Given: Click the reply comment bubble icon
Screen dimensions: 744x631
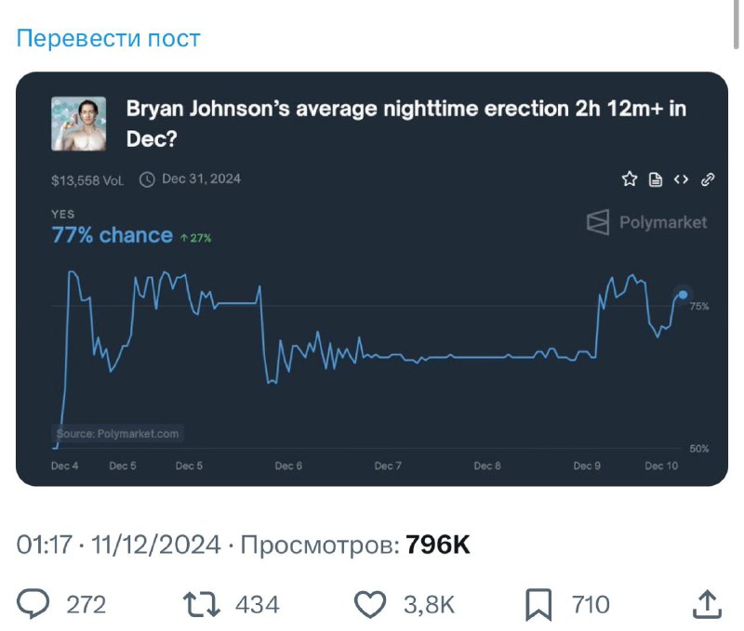Looking at the screenshot, I should pyautogui.click(x=34, y=605).
